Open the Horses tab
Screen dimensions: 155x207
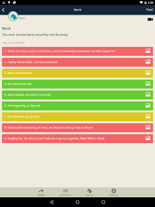pos(90,192)
